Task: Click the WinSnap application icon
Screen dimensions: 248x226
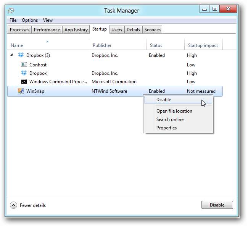Action: click(21, 91)
